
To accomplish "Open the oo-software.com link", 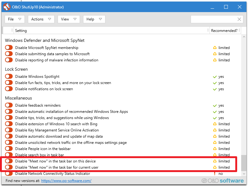I will click(66, 181).
